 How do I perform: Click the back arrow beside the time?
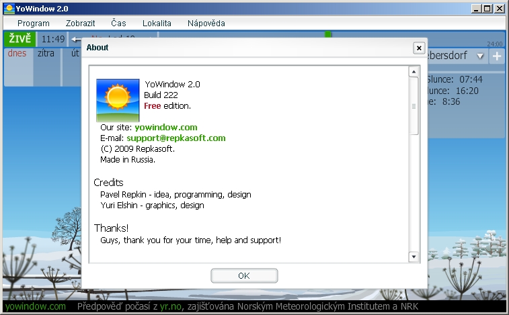point(76,40)
